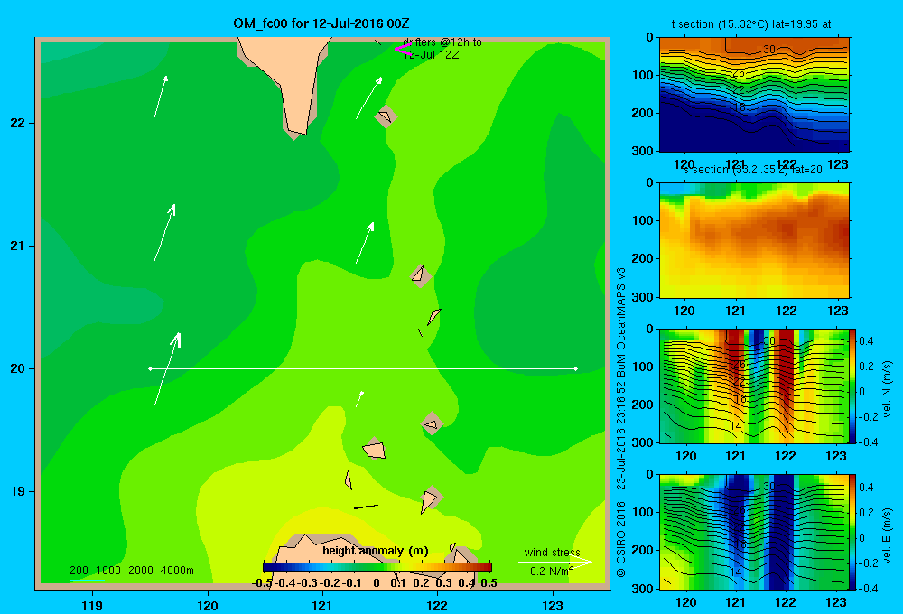Click the southern tip of Taiwan landmass
Screen dimensions: 903x614
[x=298, y=133]
